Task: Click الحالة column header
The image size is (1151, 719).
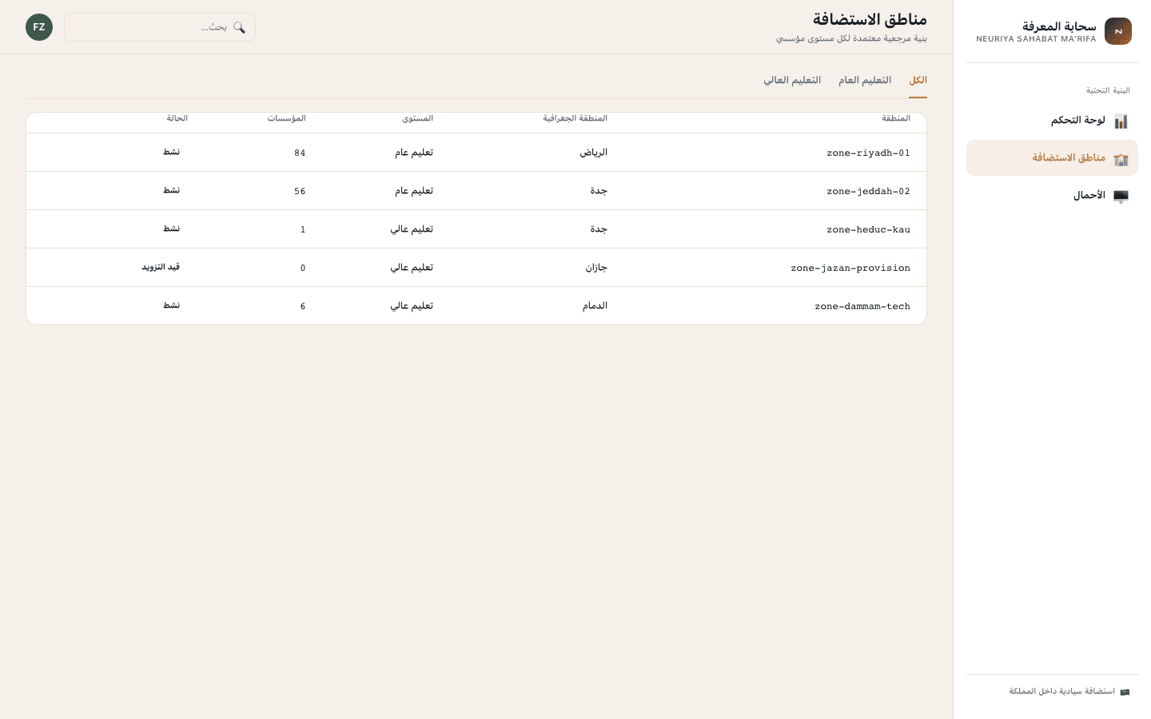Action: pos(177,118)
